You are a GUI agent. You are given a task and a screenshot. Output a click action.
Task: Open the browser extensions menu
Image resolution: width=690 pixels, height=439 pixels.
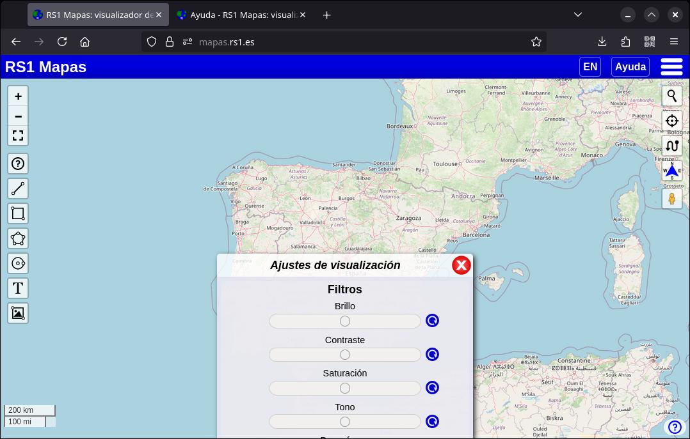click(x=625, y=42)
